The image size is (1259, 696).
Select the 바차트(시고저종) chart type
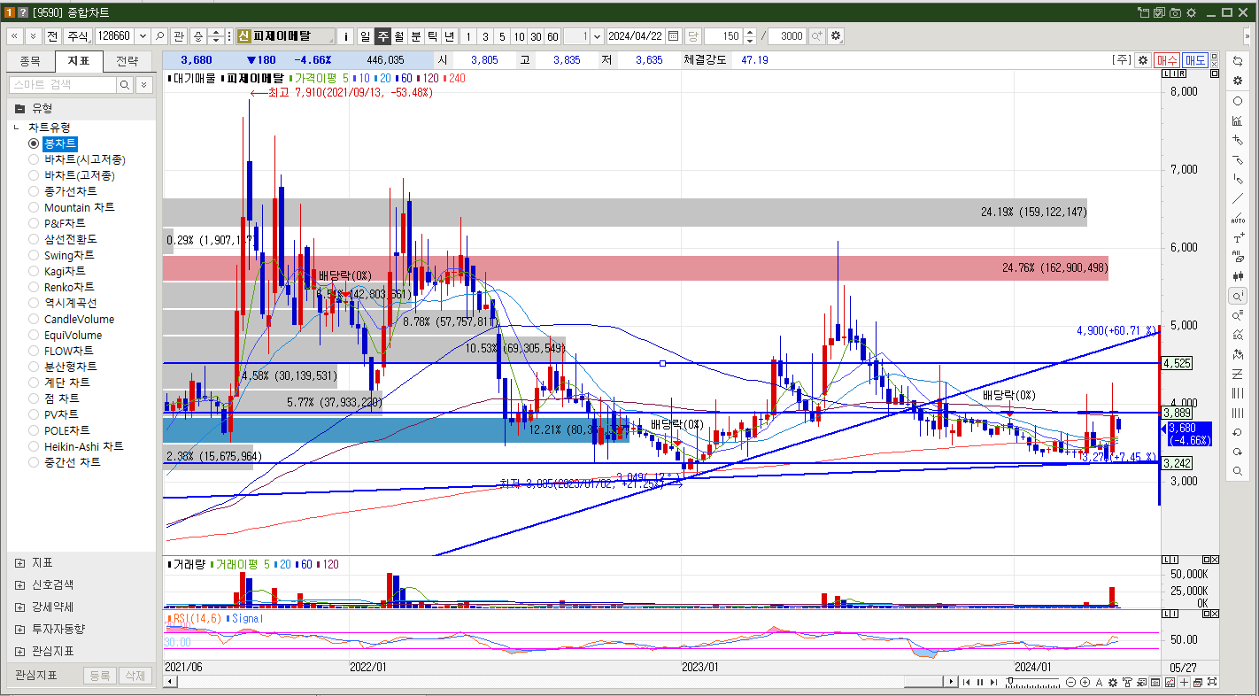pyautogui.click(x=34, y=159)
